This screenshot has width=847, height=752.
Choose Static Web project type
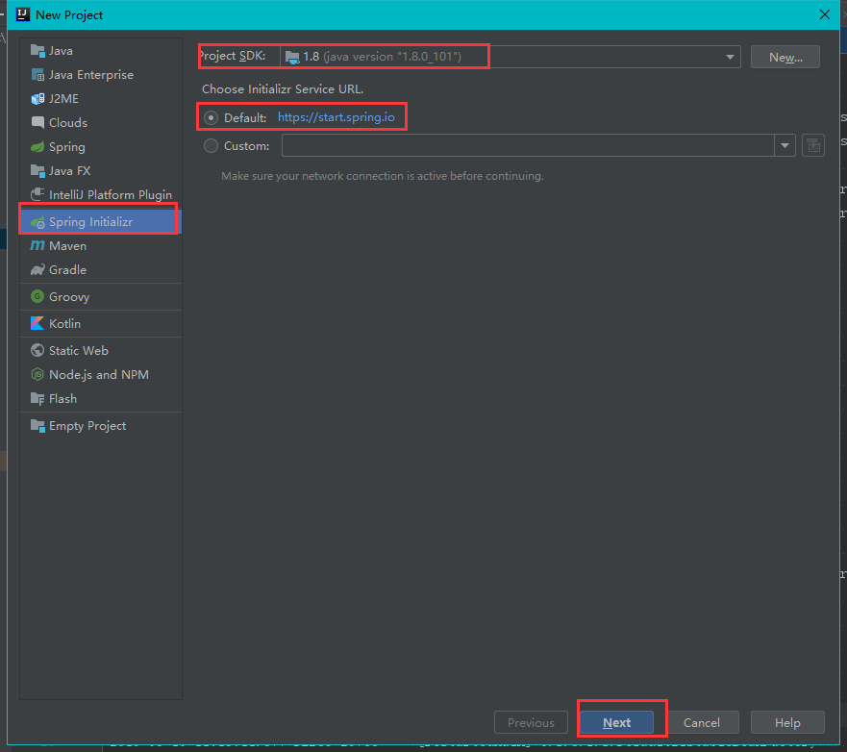(101, 351)
